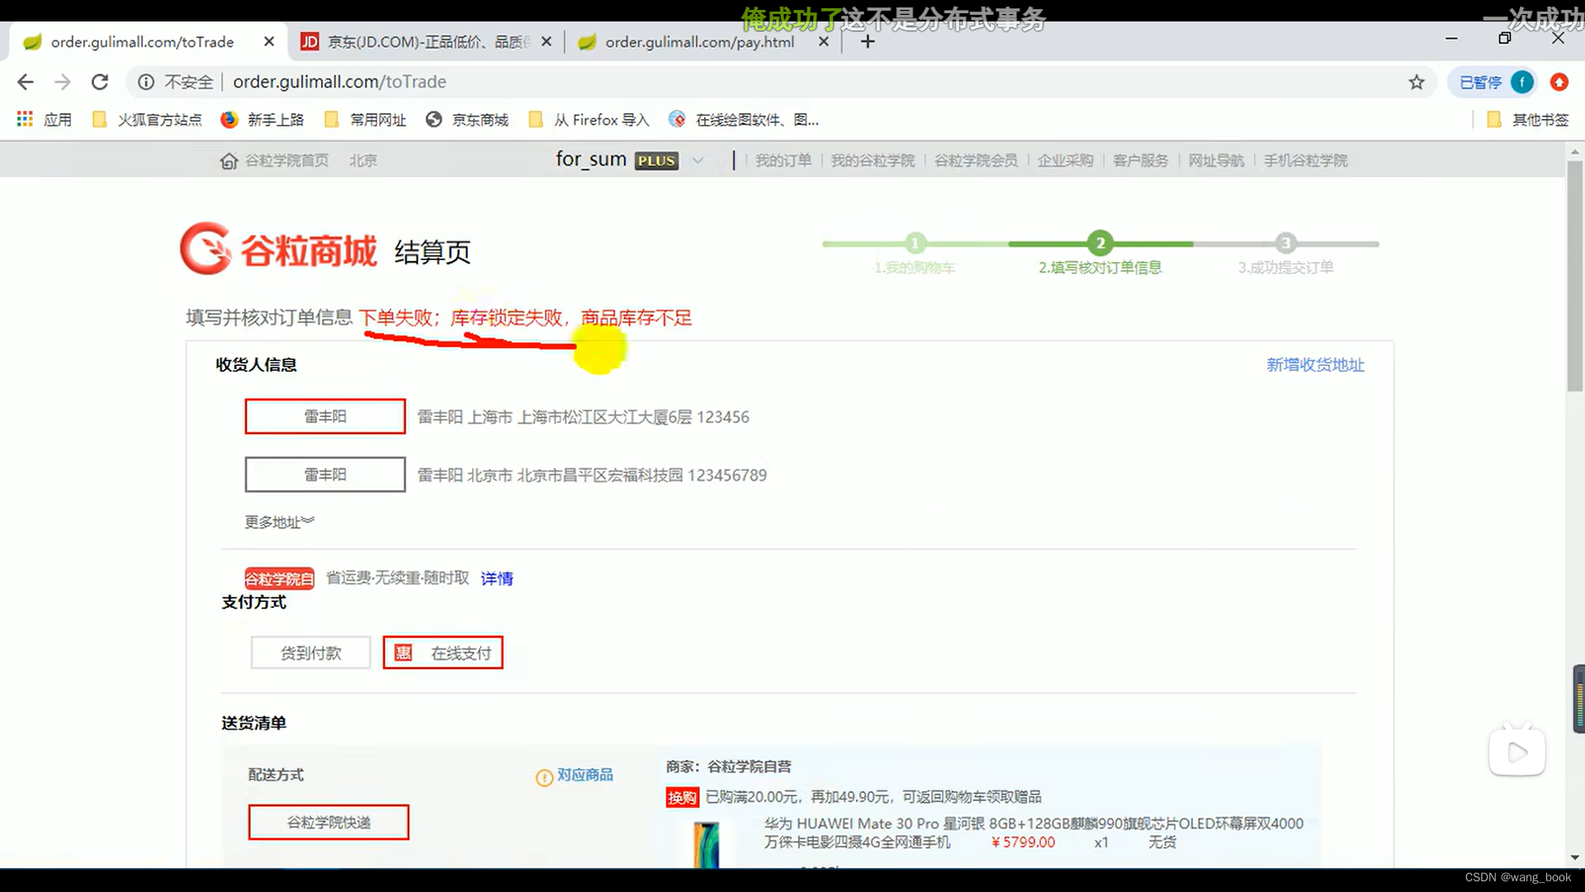Reload the current page

pyautogui.click(x=100, y=82)
